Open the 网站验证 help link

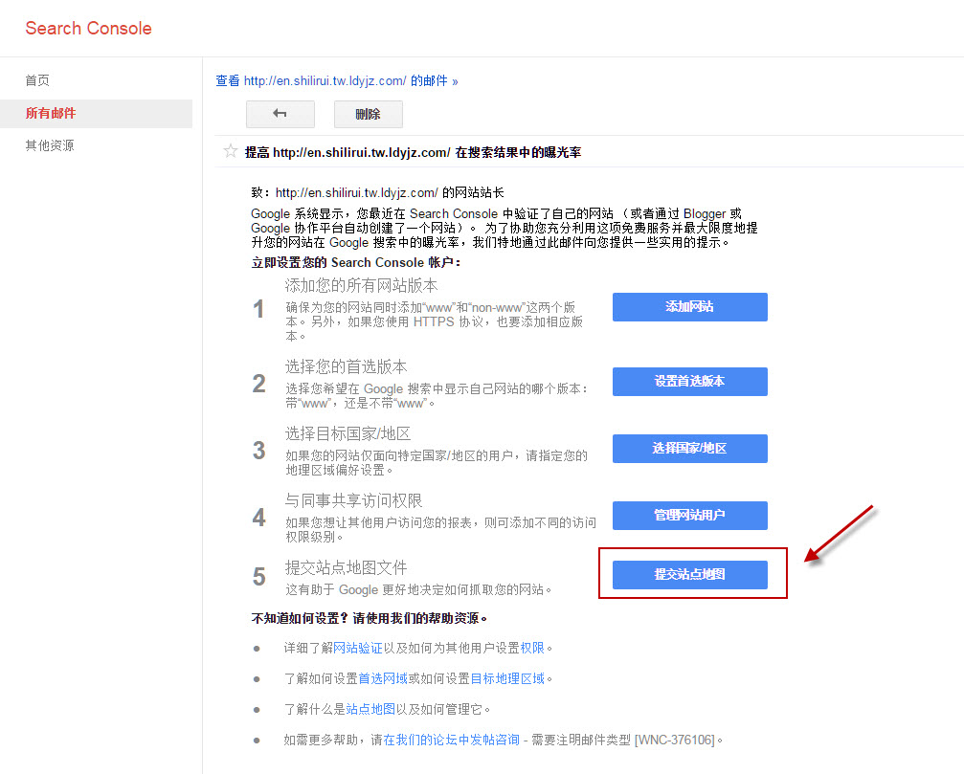click(x=357, y=648)
